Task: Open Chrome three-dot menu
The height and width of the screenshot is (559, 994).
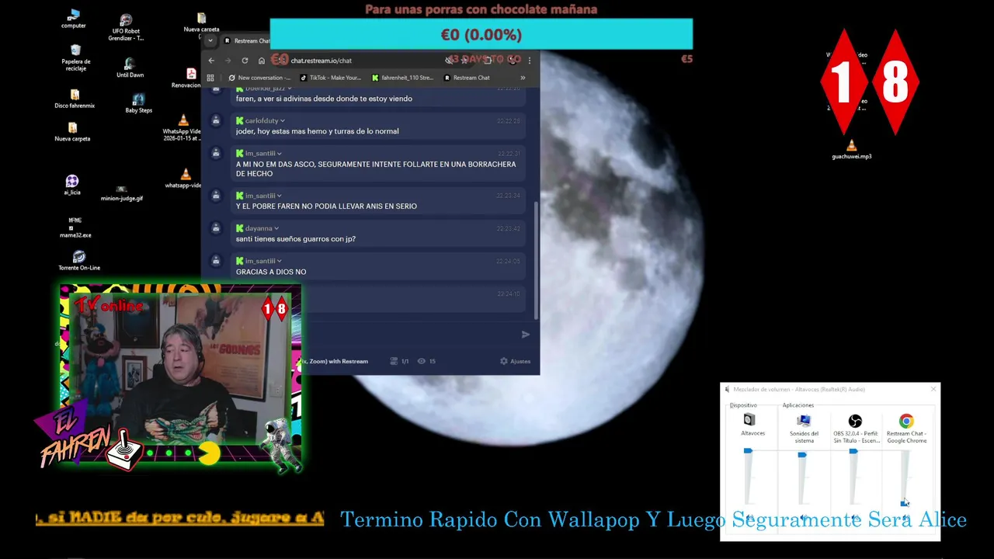Action: coord(530,60)
